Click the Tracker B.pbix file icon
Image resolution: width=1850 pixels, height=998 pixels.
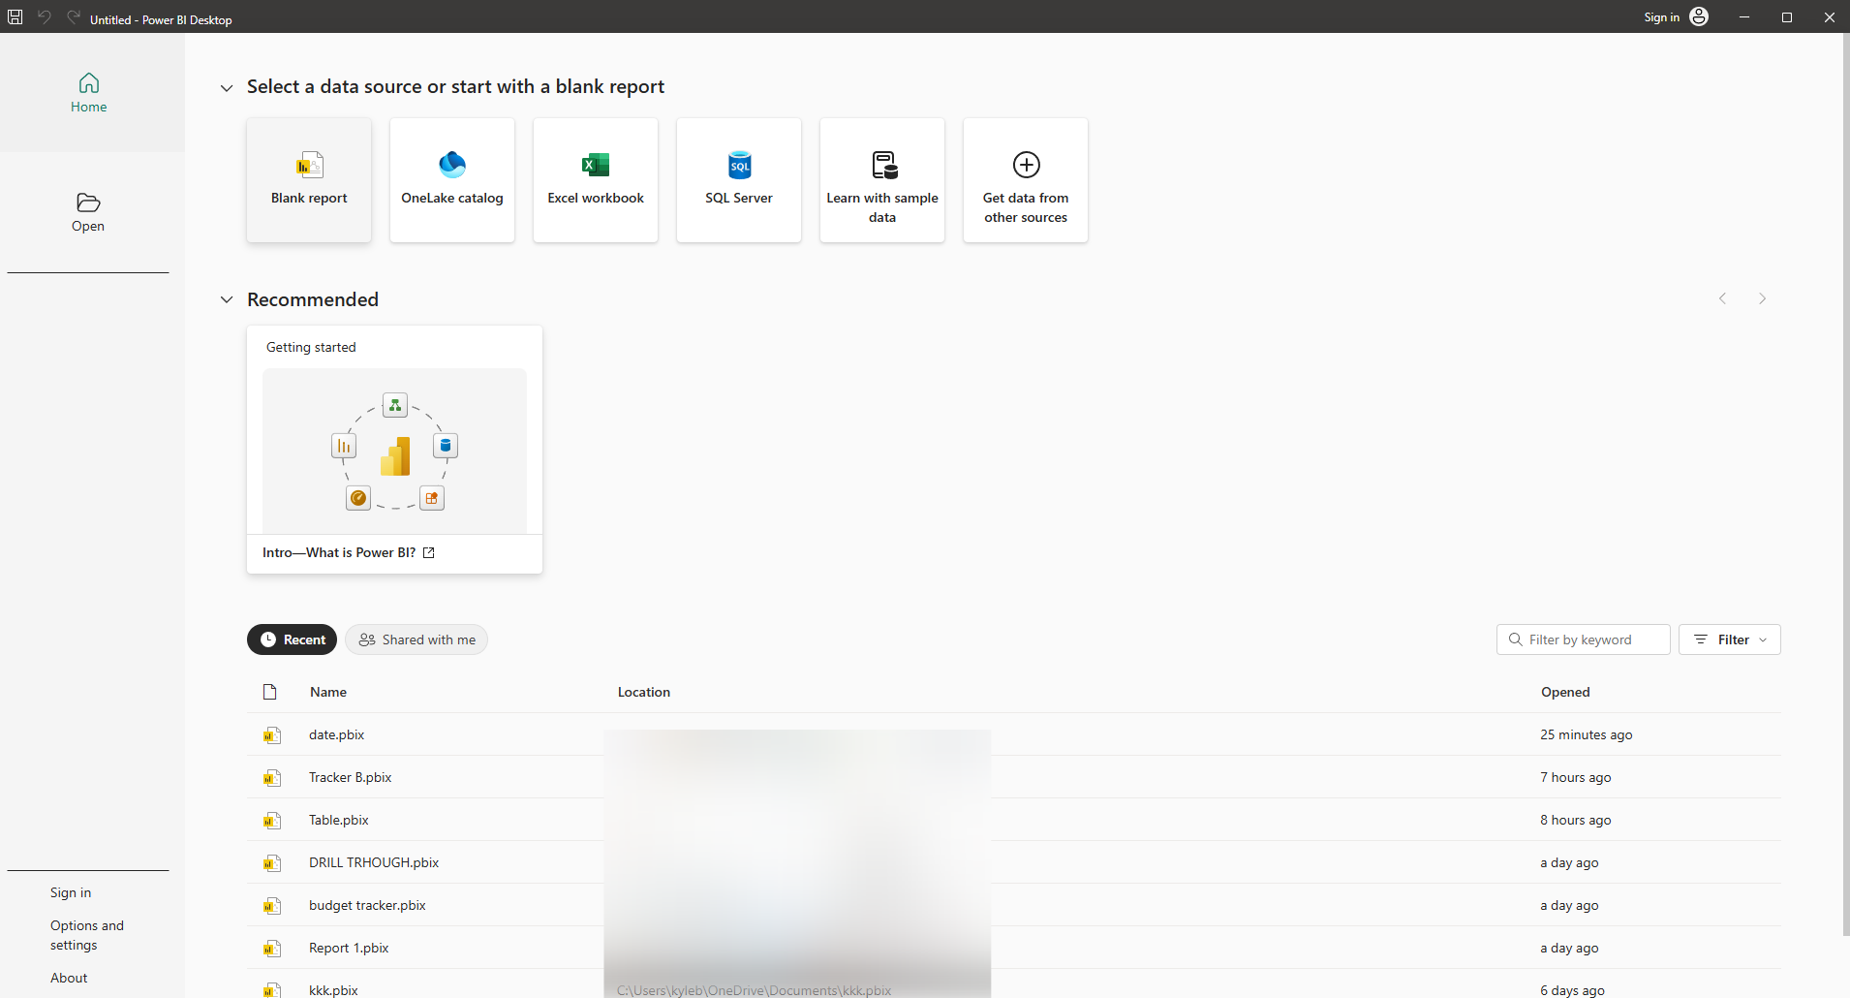[272, 778]
